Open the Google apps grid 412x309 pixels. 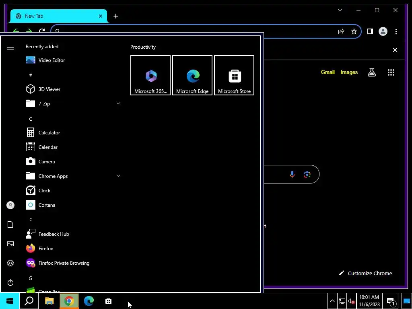[391, 72]
